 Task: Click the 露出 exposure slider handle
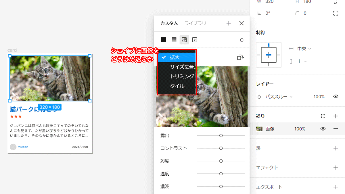click(221, 135)
